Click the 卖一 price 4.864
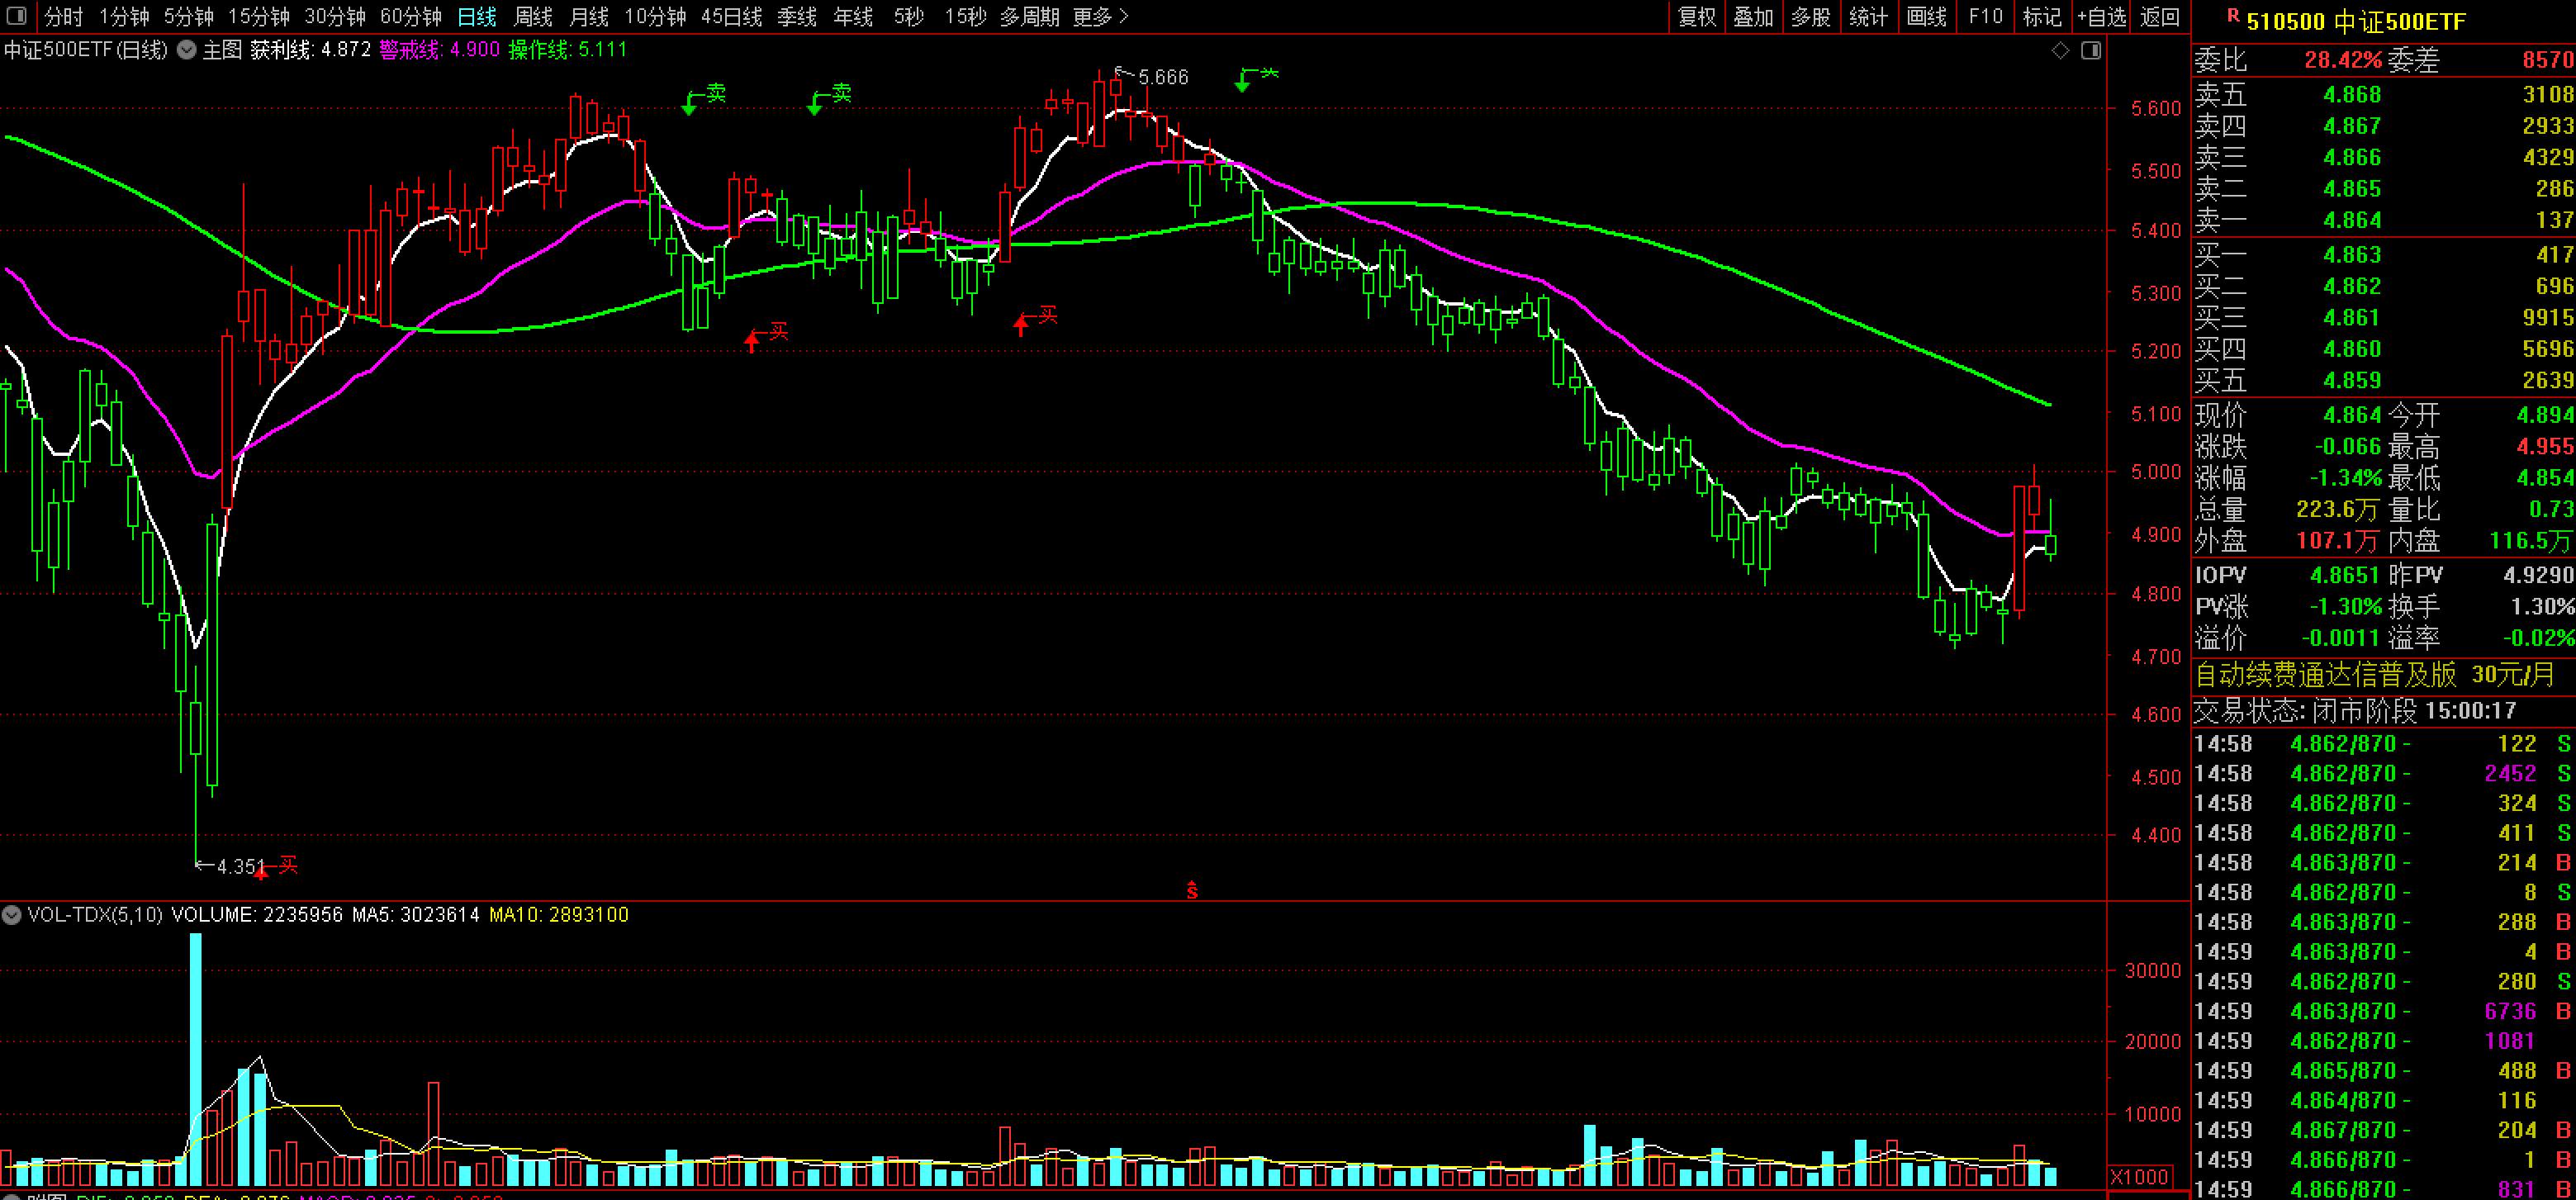The height and width of the screenshot is (1200, 2576). (x=2352, y=220)
